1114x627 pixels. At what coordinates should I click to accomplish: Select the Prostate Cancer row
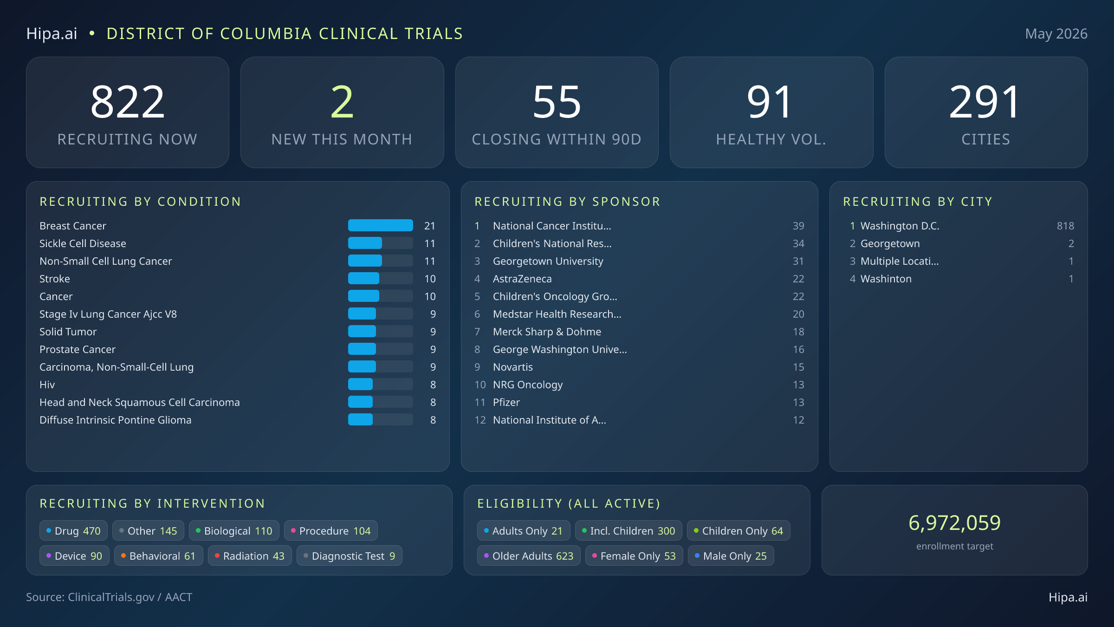pyautogui.click(x=238, y=349)
